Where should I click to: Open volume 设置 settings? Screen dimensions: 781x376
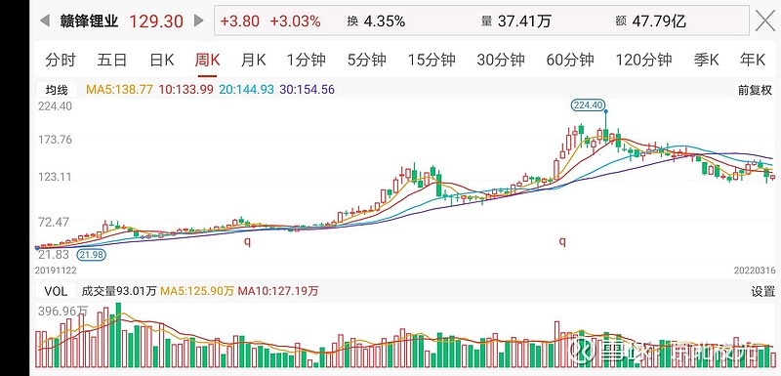click(x=762, y=291)
